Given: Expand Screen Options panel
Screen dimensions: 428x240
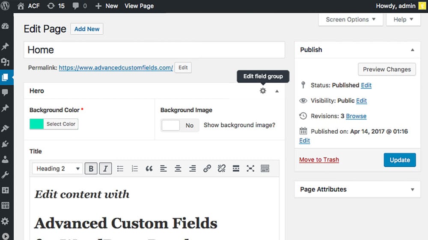Looking at the screenshot, I should 351,20.
